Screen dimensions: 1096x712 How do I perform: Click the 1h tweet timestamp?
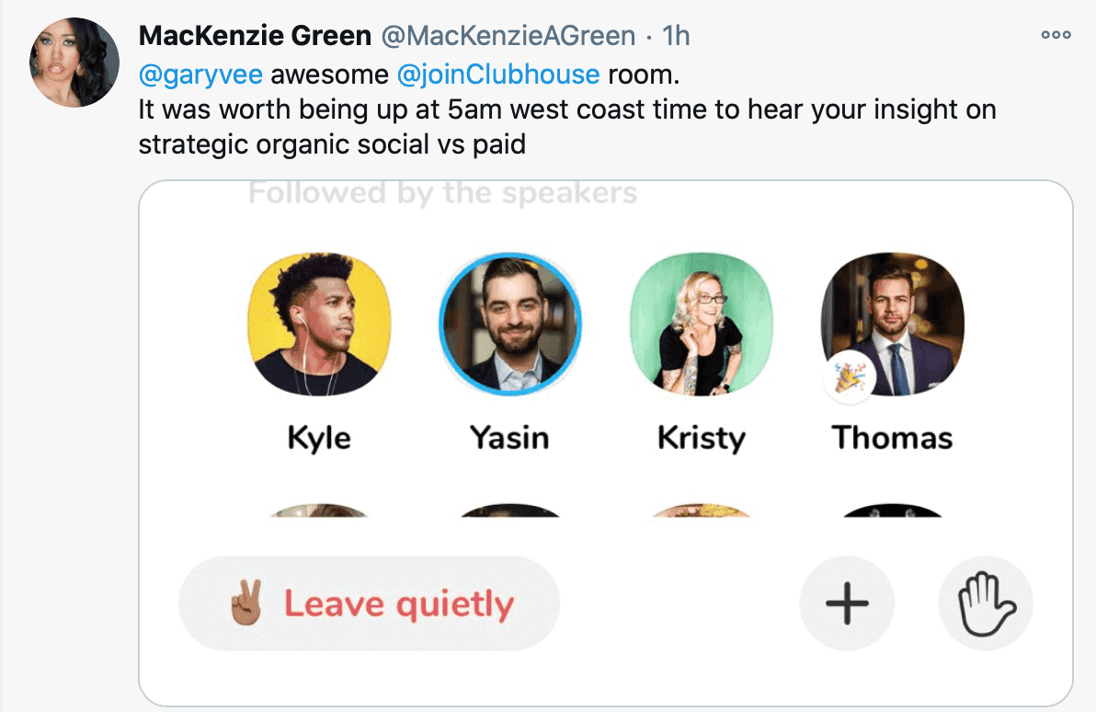[676, 35]
